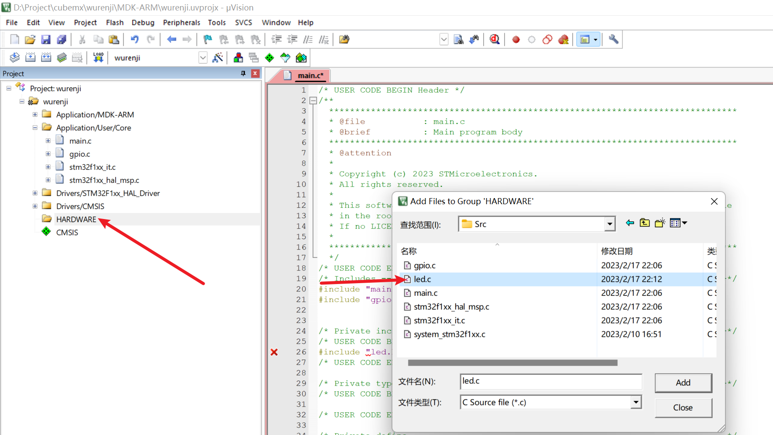The height and width of the screenshot is (435, 773).
Task: Click the Close button in dialog
Action: click(683, 408)
